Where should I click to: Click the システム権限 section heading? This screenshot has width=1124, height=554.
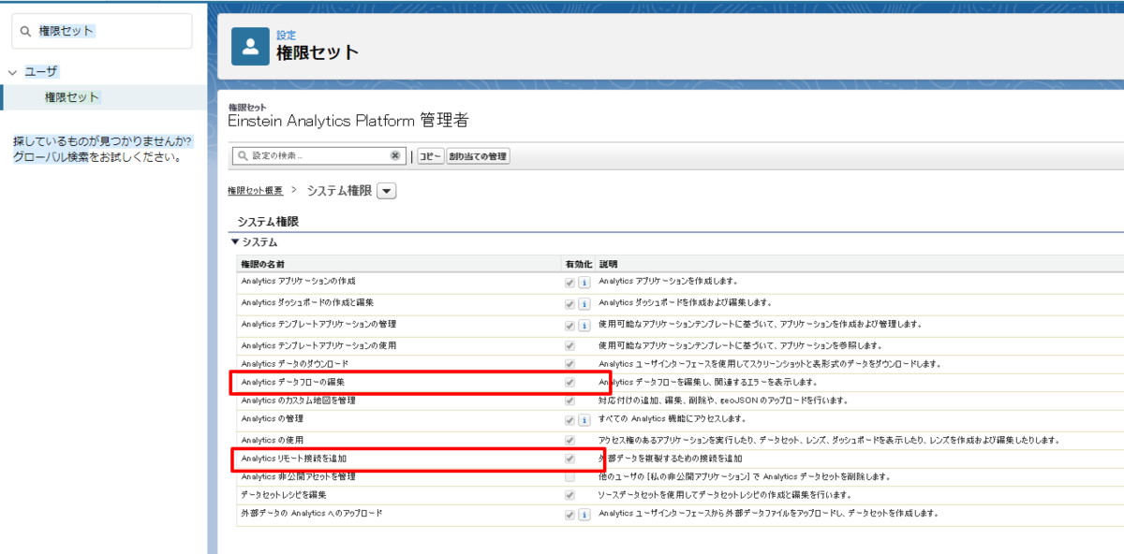point(268,222)
